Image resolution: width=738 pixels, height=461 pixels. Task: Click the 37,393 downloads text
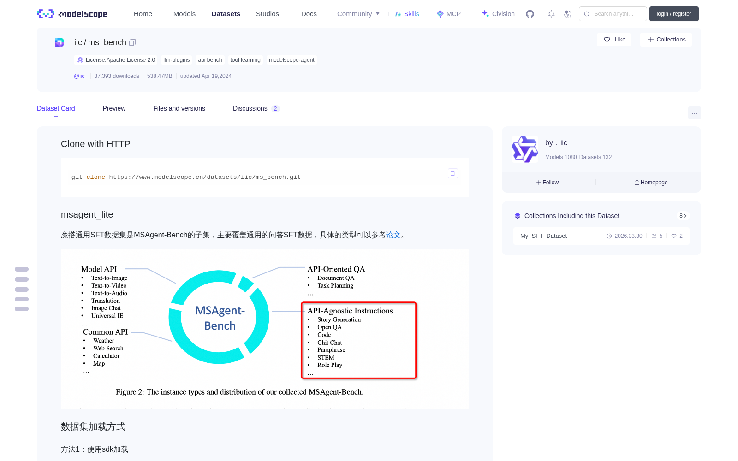(x=117, y=76)
